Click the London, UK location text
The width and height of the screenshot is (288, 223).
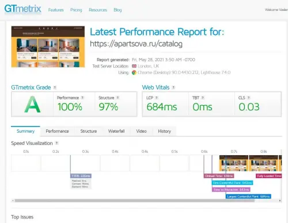[x=148, y=66]
